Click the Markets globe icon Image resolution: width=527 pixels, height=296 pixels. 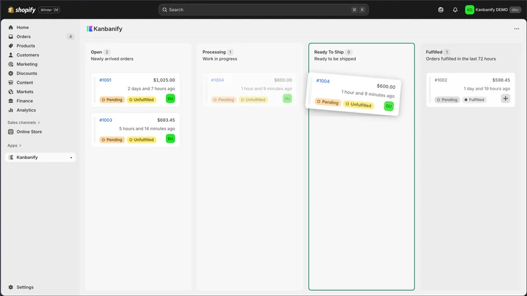(x=11, y=91)
